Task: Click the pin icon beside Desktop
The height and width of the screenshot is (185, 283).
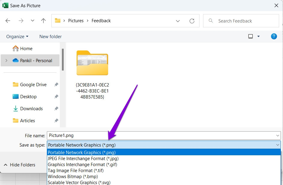Action: click(x=56, y=97)
